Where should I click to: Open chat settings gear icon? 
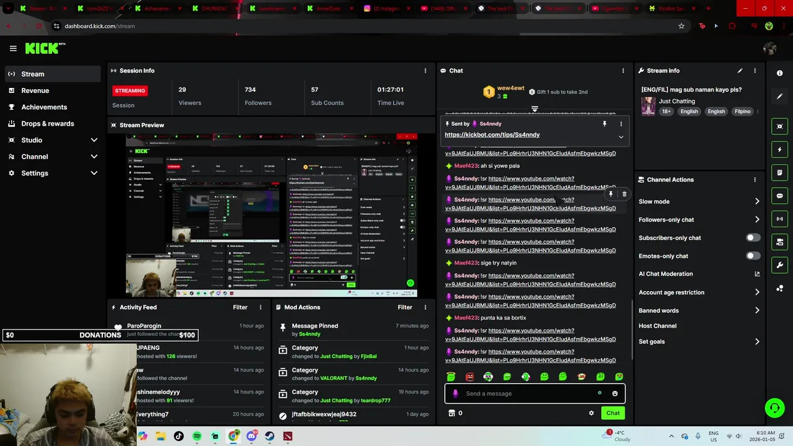click(x=591, y=413)
